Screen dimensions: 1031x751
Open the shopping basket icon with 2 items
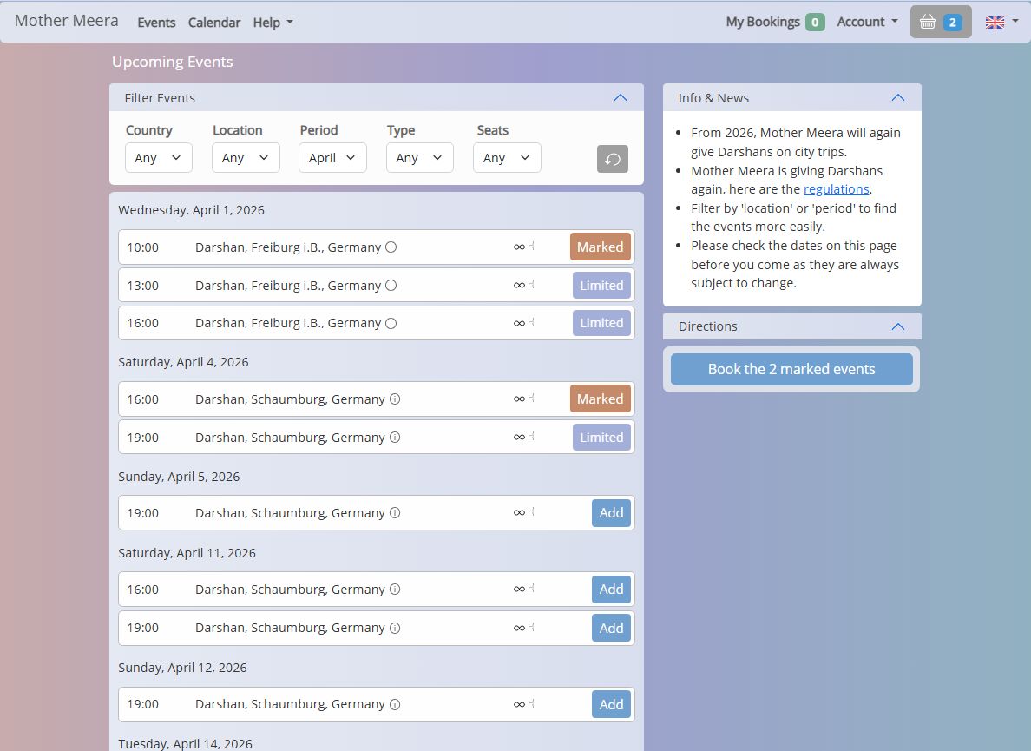(940, 22)
